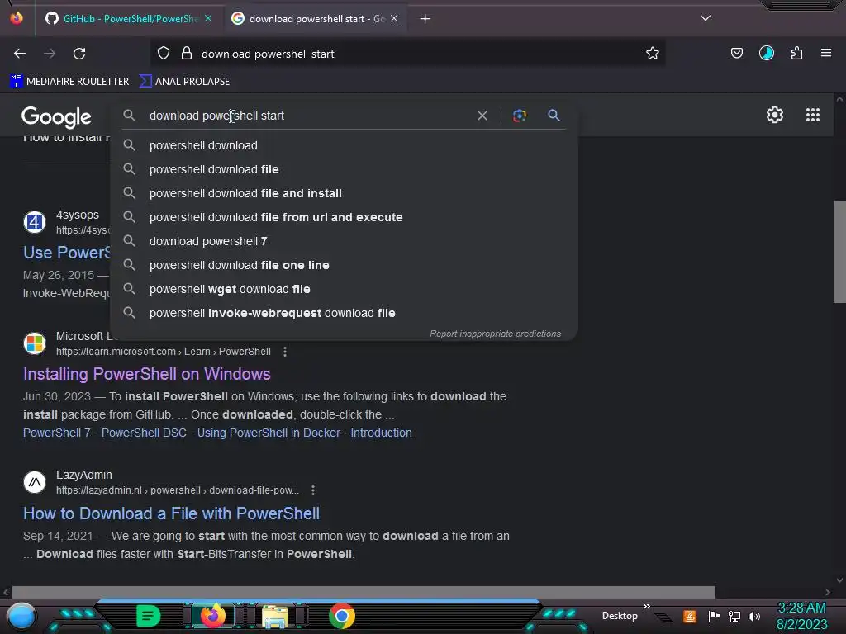This screenshot has width=846, height=634.
Task: Open the Pocket save icon
Action: 736,53
